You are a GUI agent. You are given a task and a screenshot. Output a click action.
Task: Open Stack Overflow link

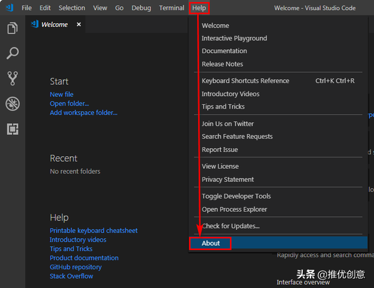(71, 276)
